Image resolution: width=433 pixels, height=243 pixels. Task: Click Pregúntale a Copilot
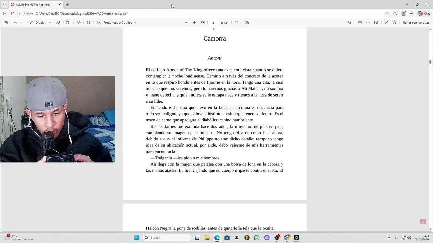(114, 23)
